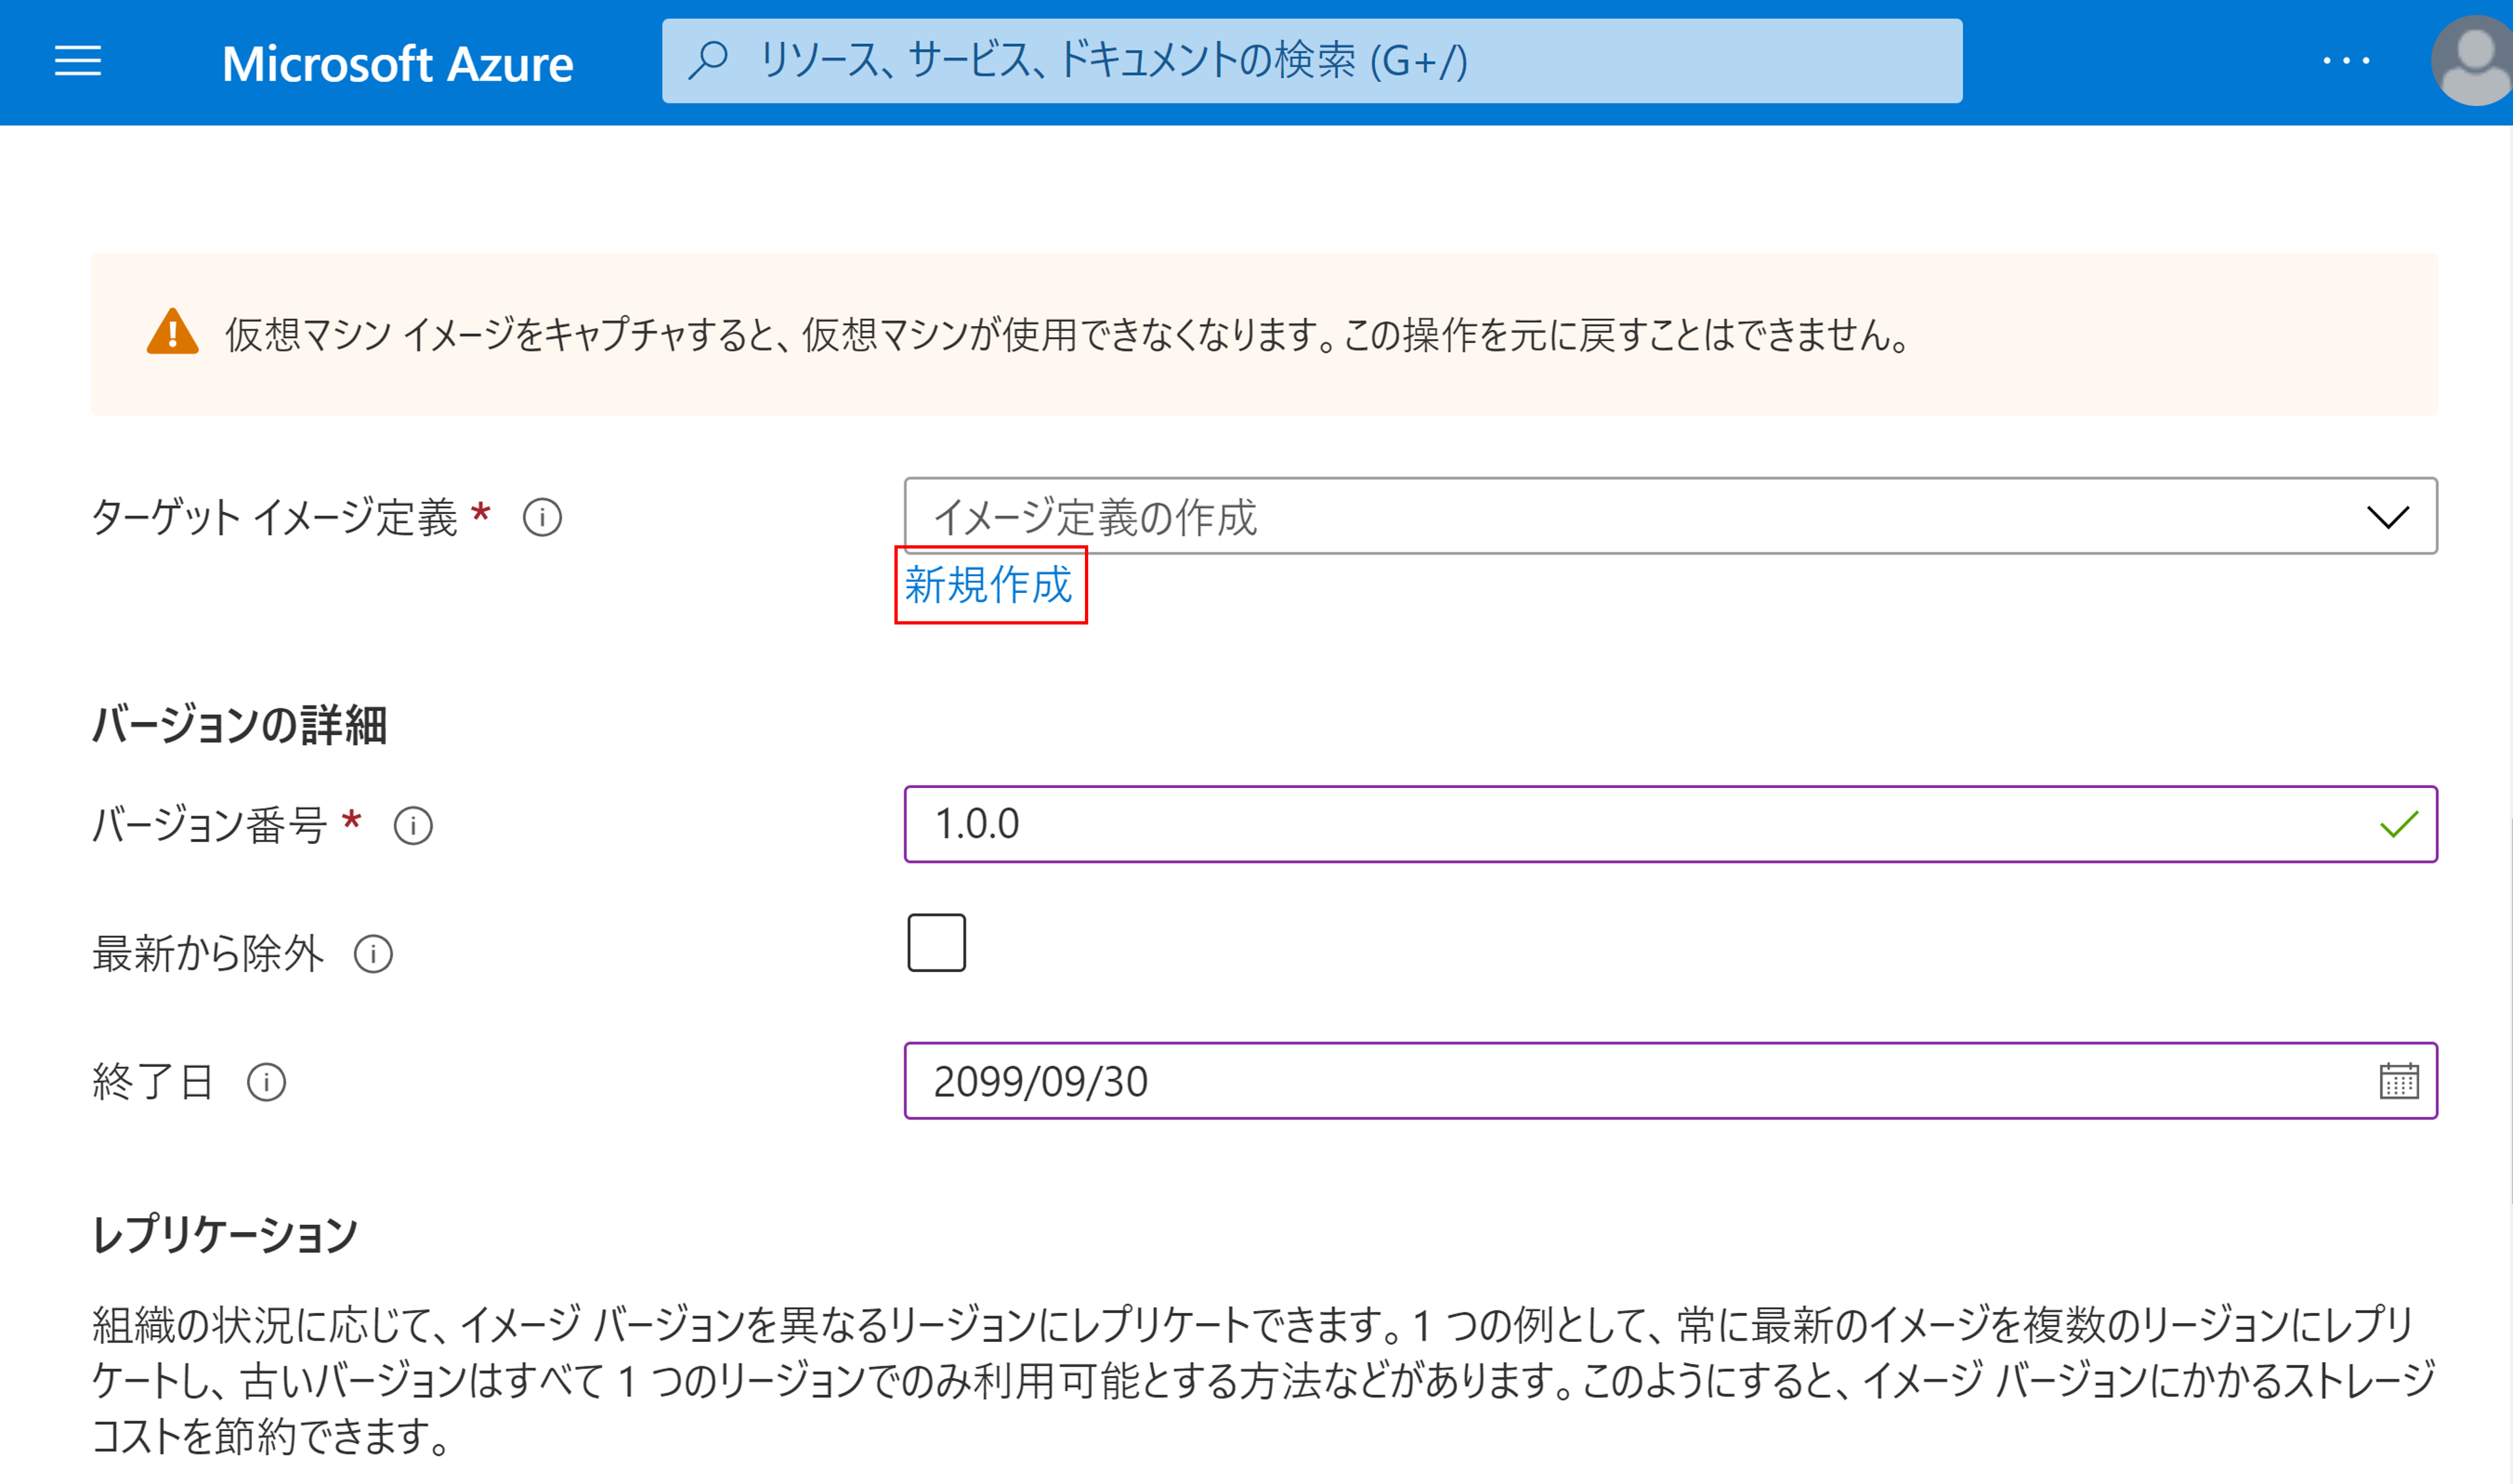Show info for バージョン番号
The height and width of the screenshot is (1484, 2513).
point(413,826)
